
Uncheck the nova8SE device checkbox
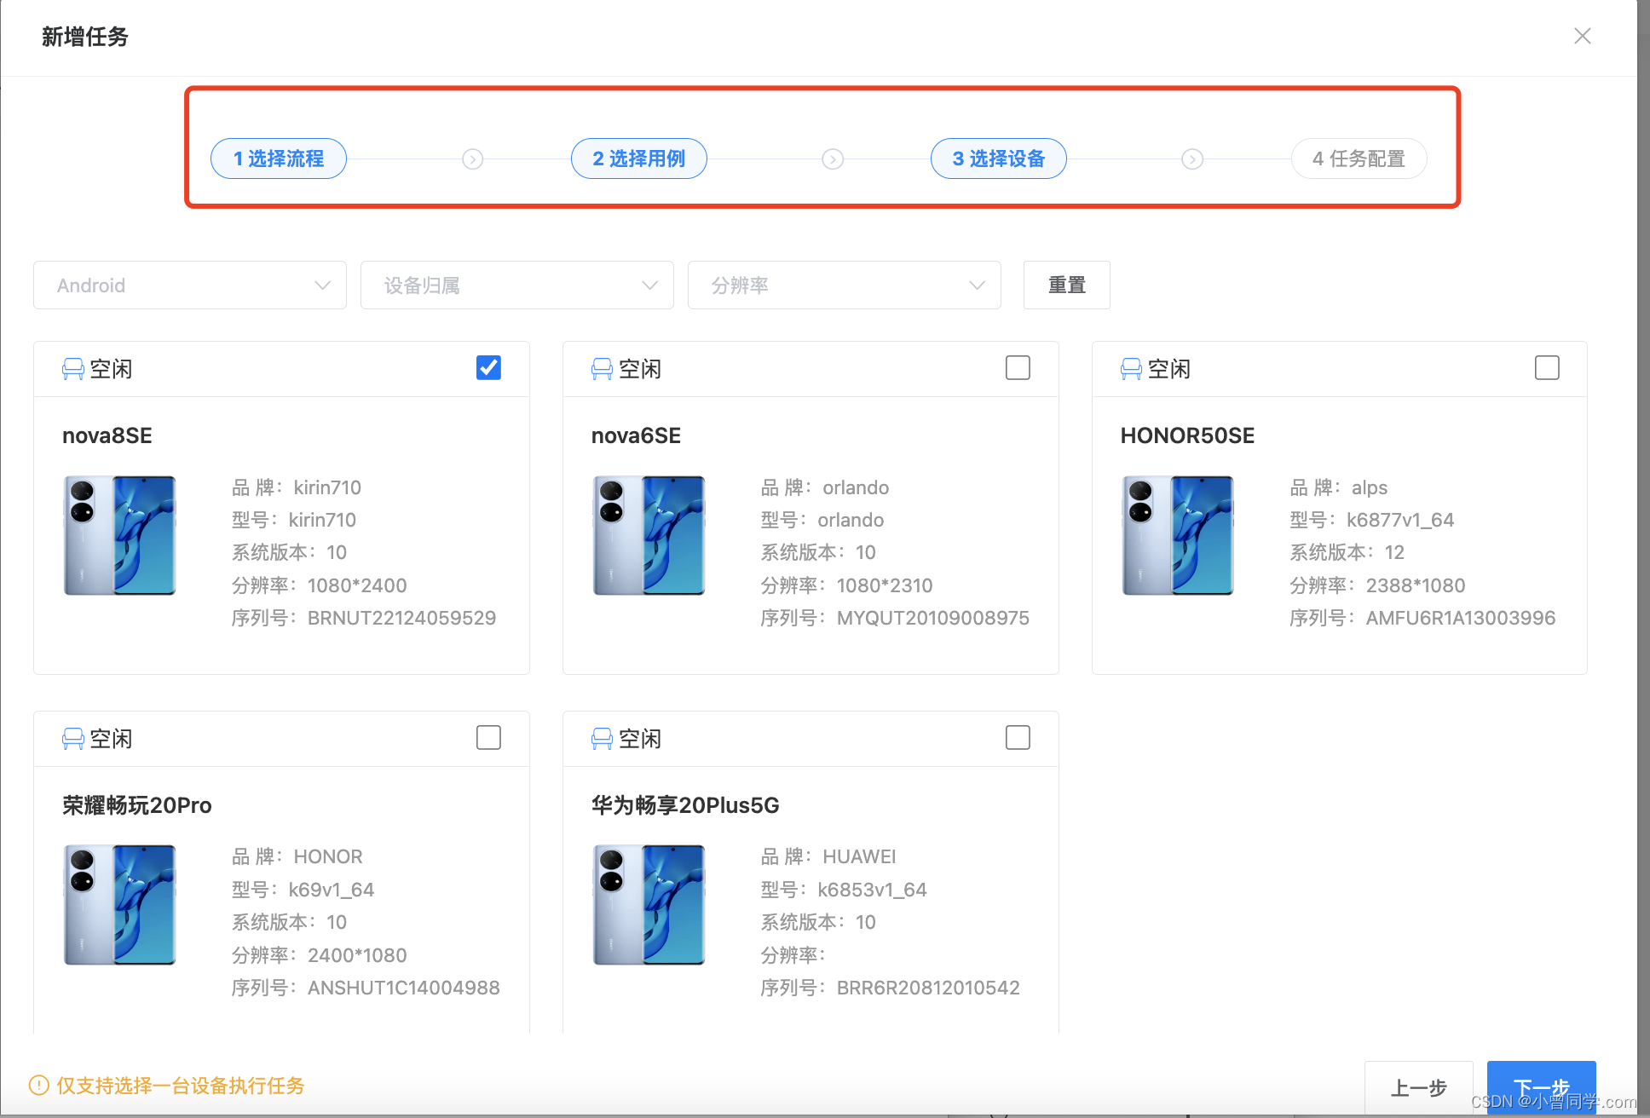click(488, 368)
